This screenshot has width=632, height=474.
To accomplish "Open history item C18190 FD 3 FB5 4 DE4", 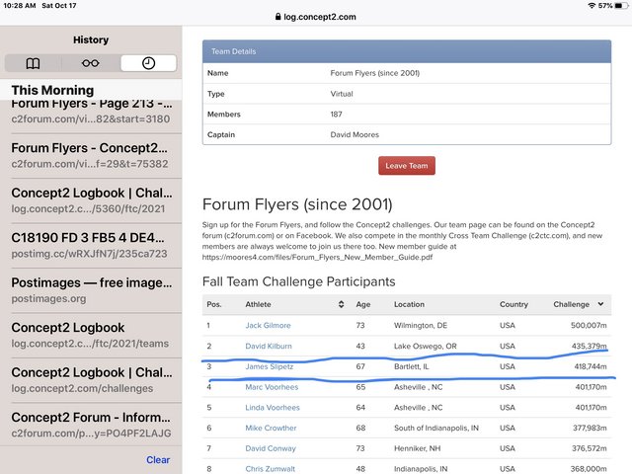I will 92,246.
